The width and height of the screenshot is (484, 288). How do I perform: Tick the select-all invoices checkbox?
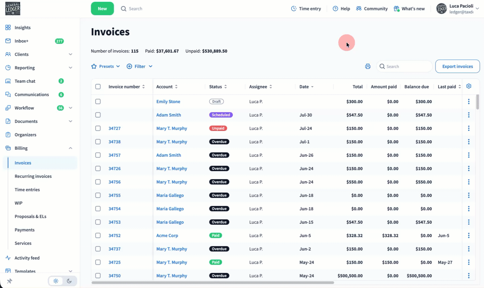pos(98,87)
